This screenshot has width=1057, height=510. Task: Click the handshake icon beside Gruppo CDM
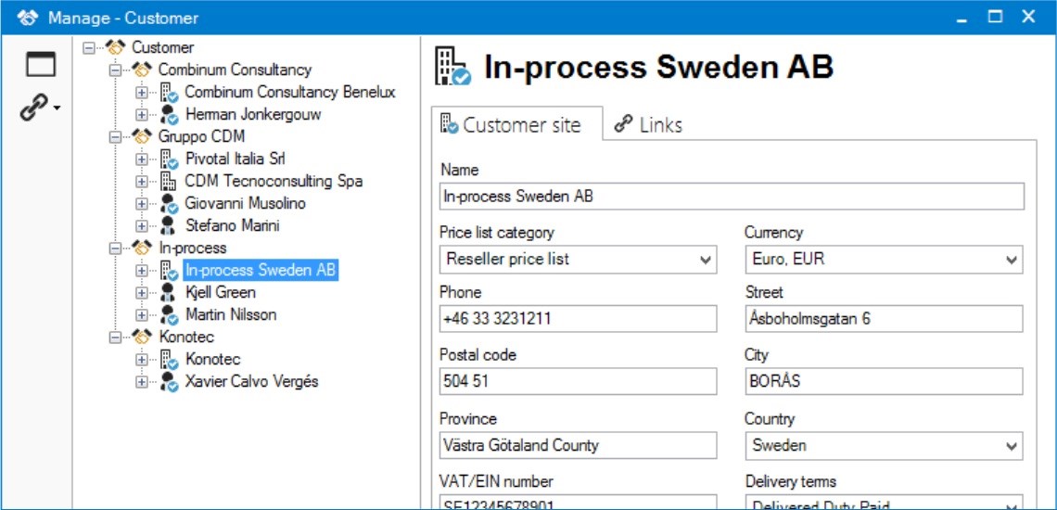[x=141, y=136]
